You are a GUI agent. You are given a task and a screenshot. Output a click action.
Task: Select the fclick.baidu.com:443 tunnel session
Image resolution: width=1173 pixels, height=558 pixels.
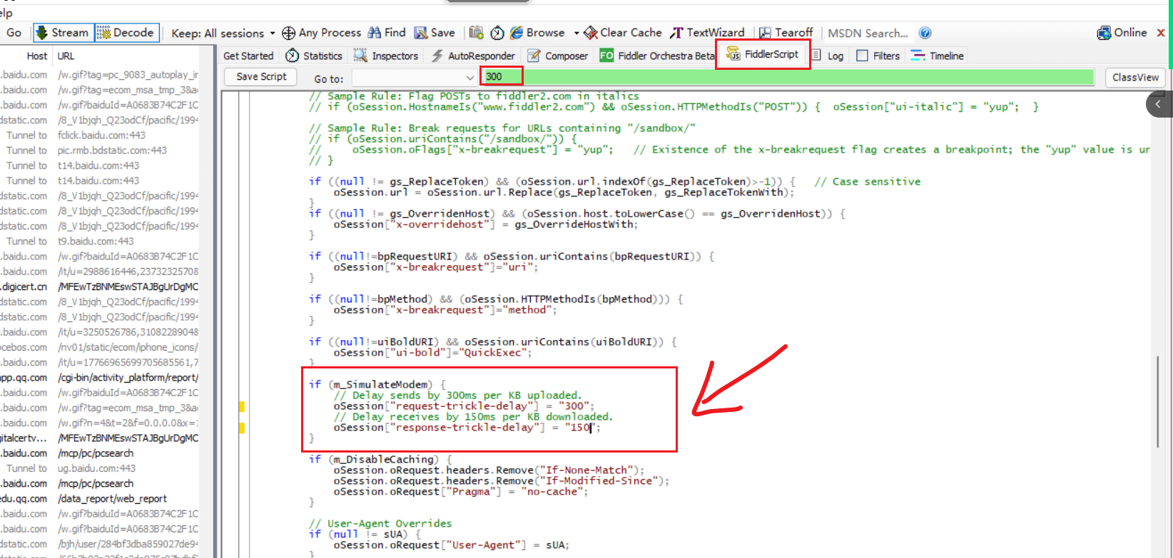(100, 135)
